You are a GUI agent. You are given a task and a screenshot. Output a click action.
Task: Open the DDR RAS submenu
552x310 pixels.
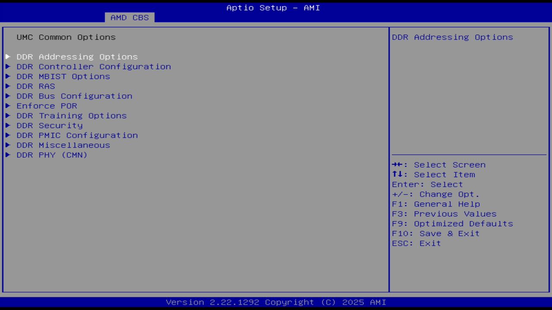(x=36, y=86)
